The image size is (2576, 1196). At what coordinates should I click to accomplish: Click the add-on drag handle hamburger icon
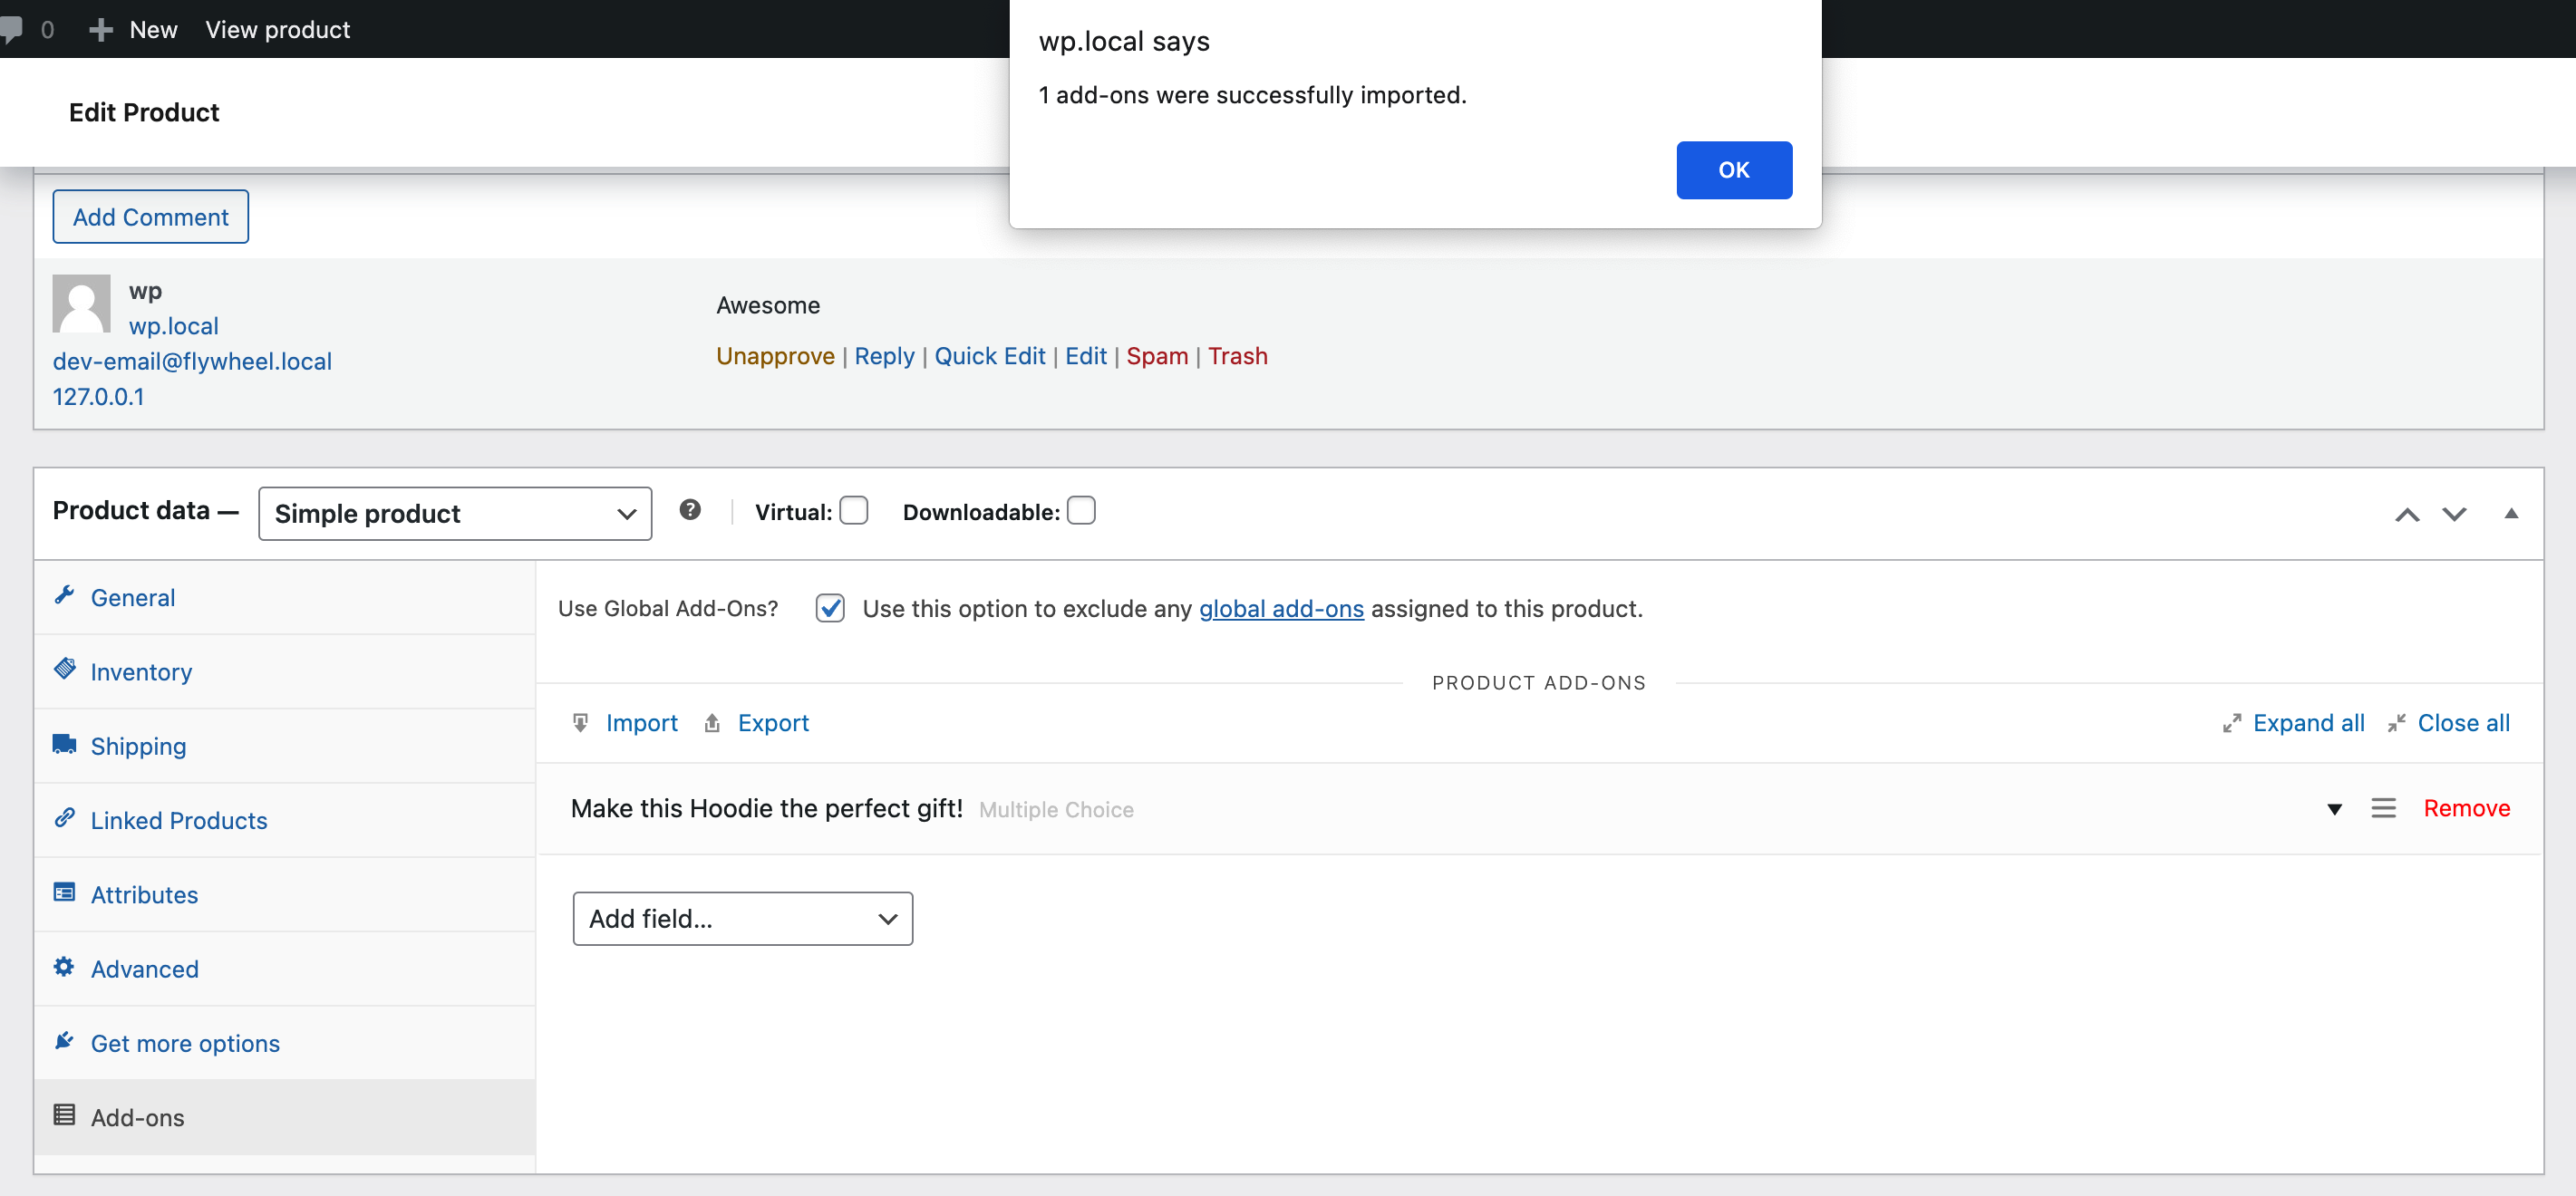(x=2384, y=808)
